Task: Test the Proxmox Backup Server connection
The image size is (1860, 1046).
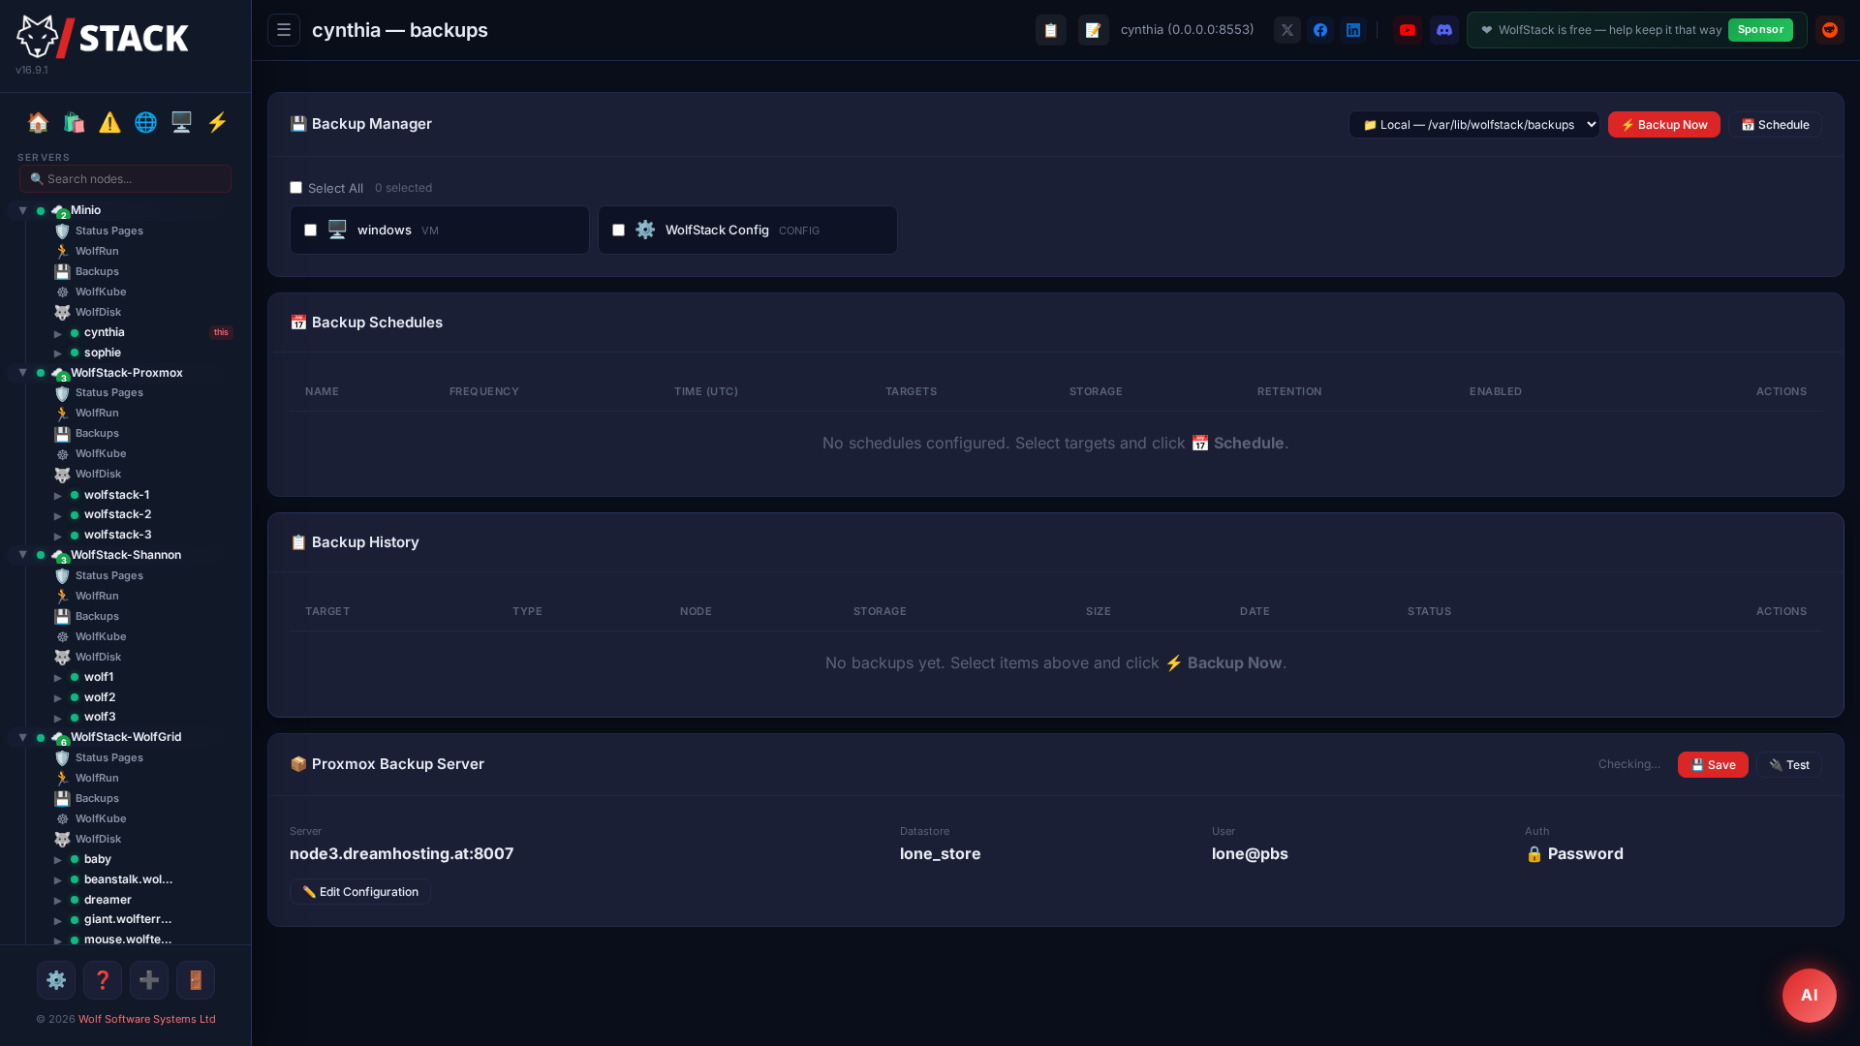Action: tap(1789, 765)
